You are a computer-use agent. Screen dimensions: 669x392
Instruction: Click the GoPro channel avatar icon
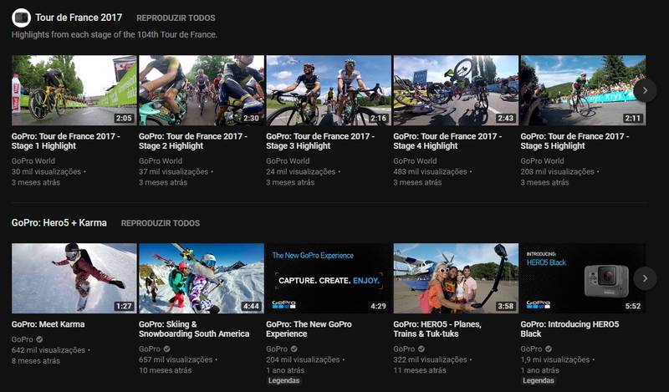click(x=21, y=18)
